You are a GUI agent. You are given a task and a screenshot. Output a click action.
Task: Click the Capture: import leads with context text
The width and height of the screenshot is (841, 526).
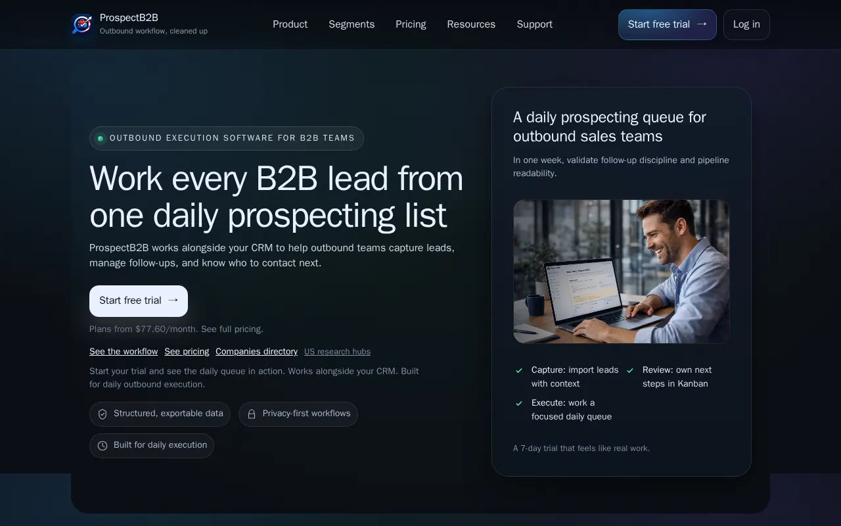575,377
